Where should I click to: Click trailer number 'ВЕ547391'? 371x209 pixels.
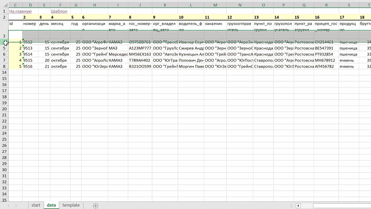point(326,48)
